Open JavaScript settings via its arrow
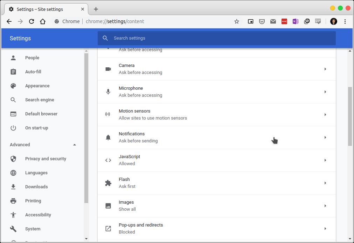354x243 pixels. pos(325,160)
